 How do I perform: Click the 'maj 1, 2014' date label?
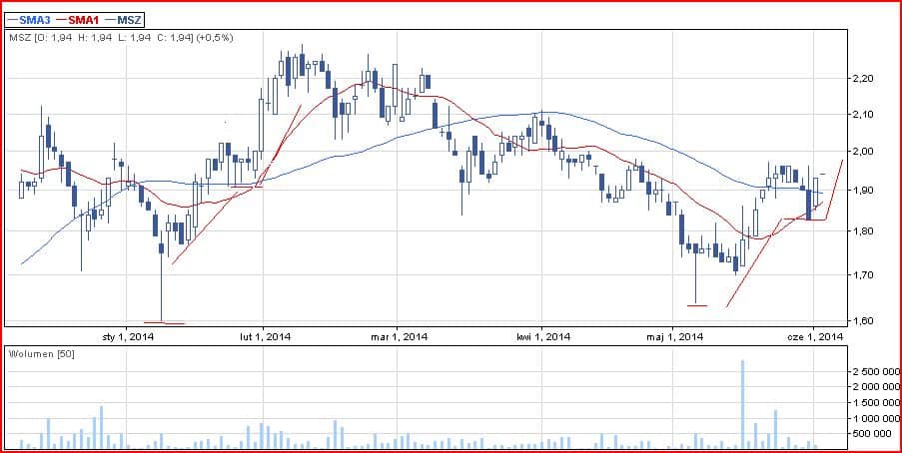pos(676,337)
